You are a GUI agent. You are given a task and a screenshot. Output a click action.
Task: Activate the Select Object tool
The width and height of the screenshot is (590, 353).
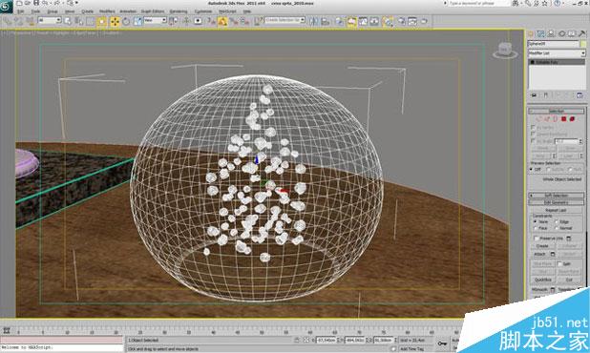point(68,21)
